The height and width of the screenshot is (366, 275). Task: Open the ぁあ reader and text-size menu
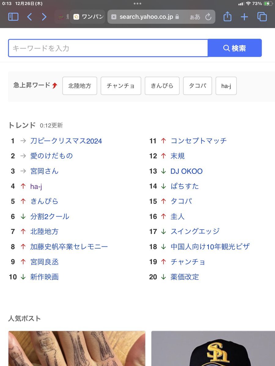195,17
